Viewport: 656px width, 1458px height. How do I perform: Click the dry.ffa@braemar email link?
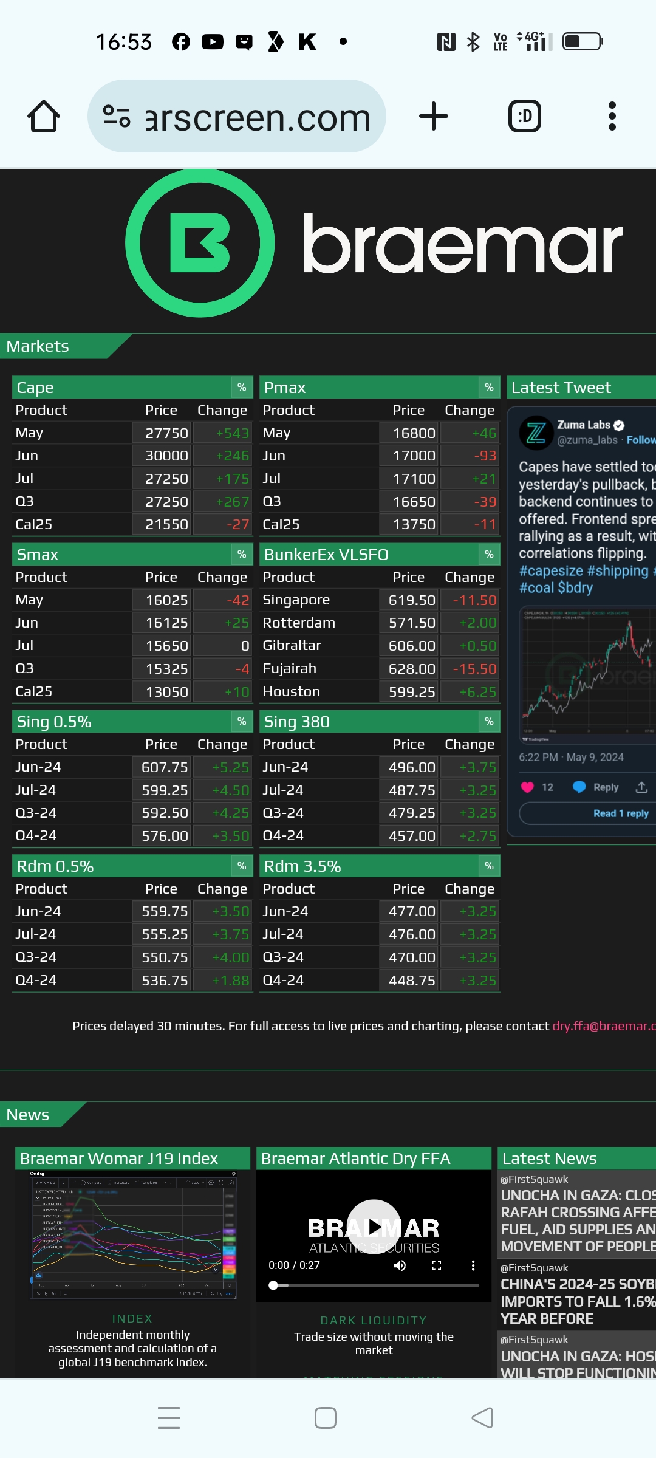[x=604, y=1026]
